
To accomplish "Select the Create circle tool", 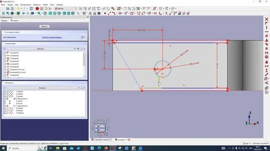I will pos(120,13).
